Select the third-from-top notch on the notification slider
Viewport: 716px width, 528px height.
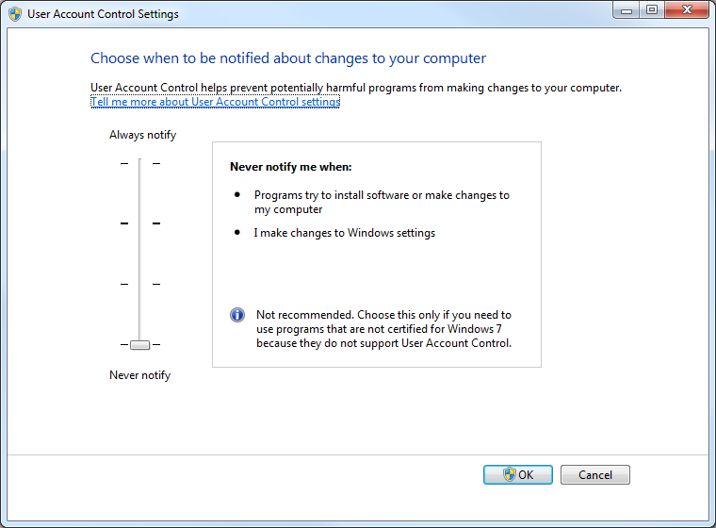pyautogui.click(x=139, y=284)
